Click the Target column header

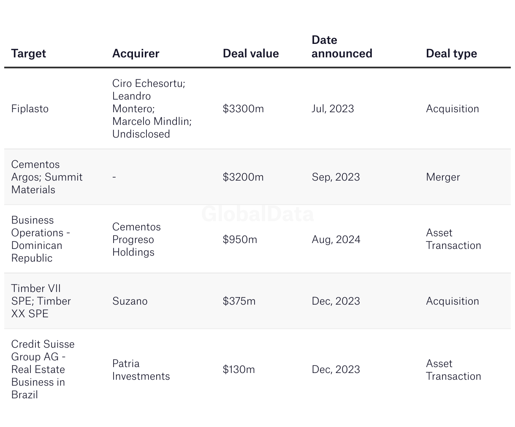[x=29, y=54]
